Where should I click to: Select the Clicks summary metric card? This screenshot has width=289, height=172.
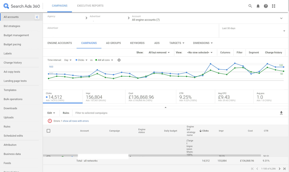pyautogui.click(x=63, y=97)
